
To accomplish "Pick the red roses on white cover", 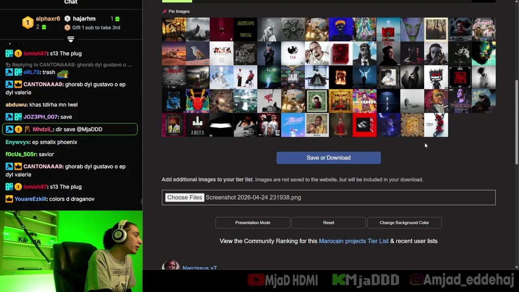I will (x=436, y=125).
